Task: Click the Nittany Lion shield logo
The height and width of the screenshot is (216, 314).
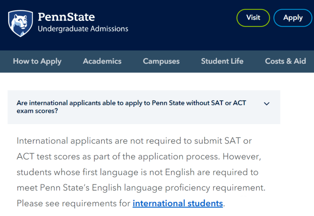Action: 21,23
